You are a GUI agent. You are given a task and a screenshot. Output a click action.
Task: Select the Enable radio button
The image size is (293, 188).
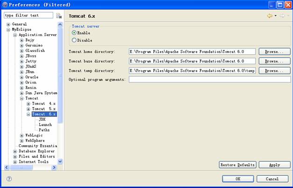tap(74, 33)
